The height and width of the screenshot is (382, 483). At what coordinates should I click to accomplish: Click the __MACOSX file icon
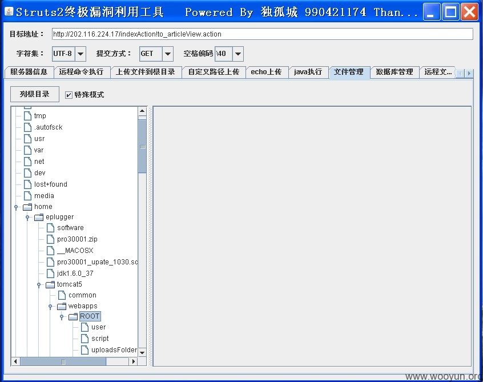50,251
